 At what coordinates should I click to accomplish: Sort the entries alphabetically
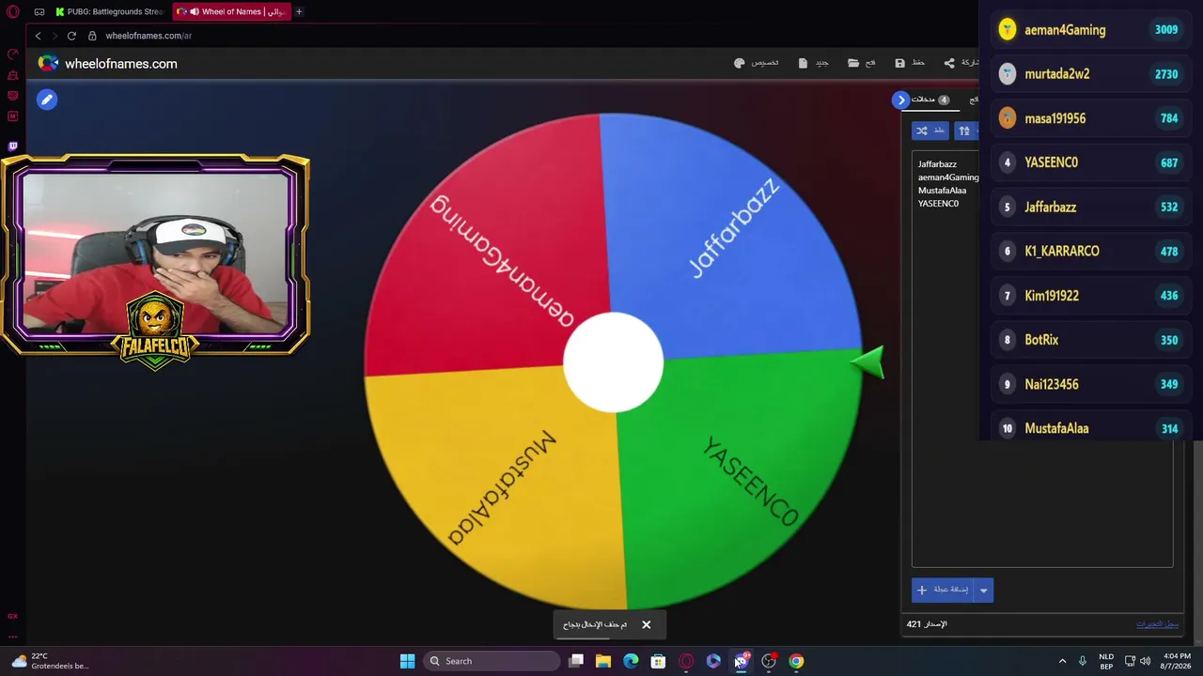point(966,131)
